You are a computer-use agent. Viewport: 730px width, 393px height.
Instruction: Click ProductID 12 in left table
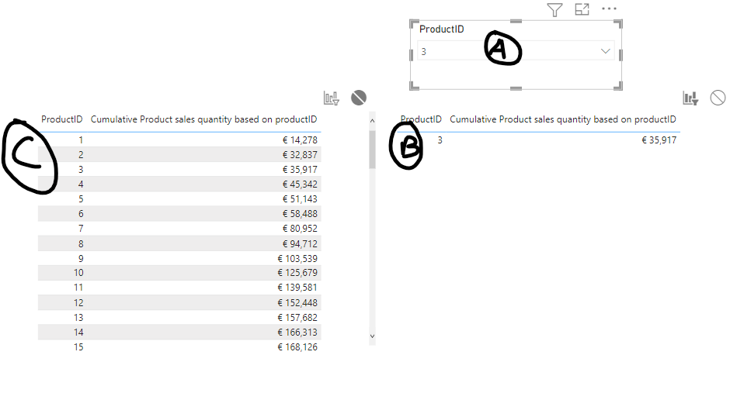click(78, 303)
